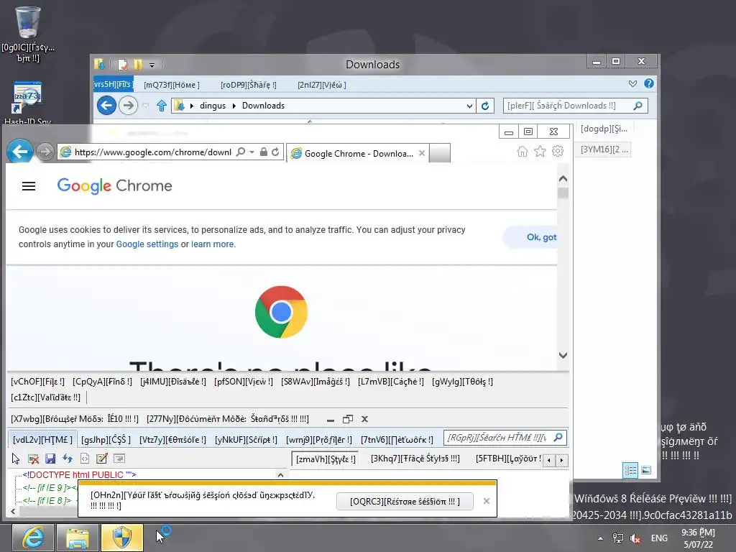Open the hamburger menu on Google Chrome page
Screen dimensions: 736x552
point(29,186)
